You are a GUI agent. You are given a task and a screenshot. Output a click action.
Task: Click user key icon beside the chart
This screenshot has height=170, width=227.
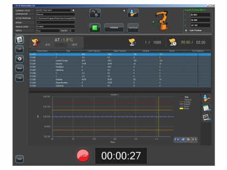(x=206, y=98)
